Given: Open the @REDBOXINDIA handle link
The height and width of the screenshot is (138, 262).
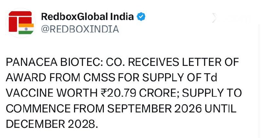Looking at the screenshot, I should coord(80,29).
